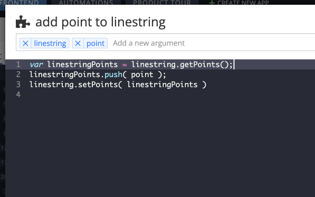Click 'linestringPoints' variable name on line 1

click(82, 64)
